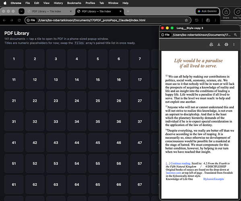Open tile 21 in PDF Library
The height and width of the screenshot is (201, 241).
click(x=14, y=100)
